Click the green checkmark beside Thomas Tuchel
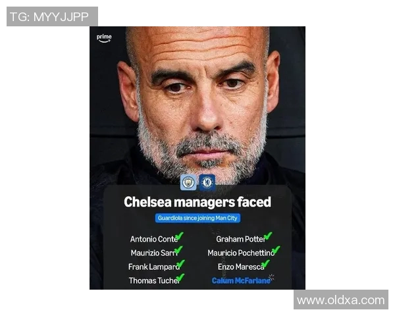This screenshot has height=316, width=395. (180, 278)
